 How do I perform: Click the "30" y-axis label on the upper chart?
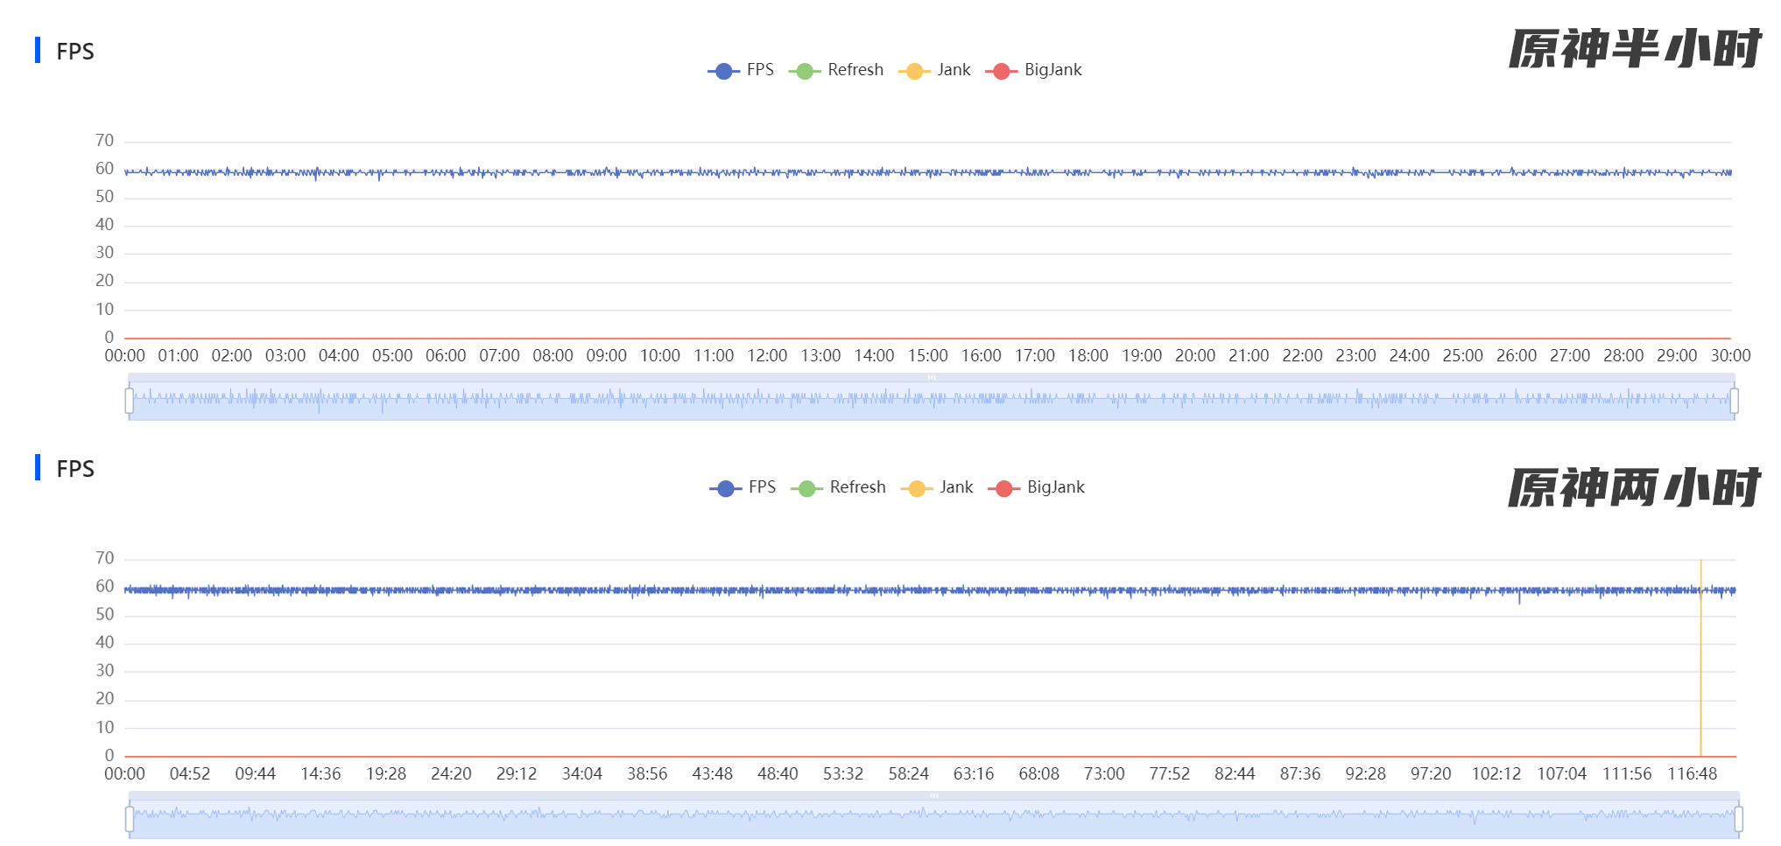coord(105,253)
